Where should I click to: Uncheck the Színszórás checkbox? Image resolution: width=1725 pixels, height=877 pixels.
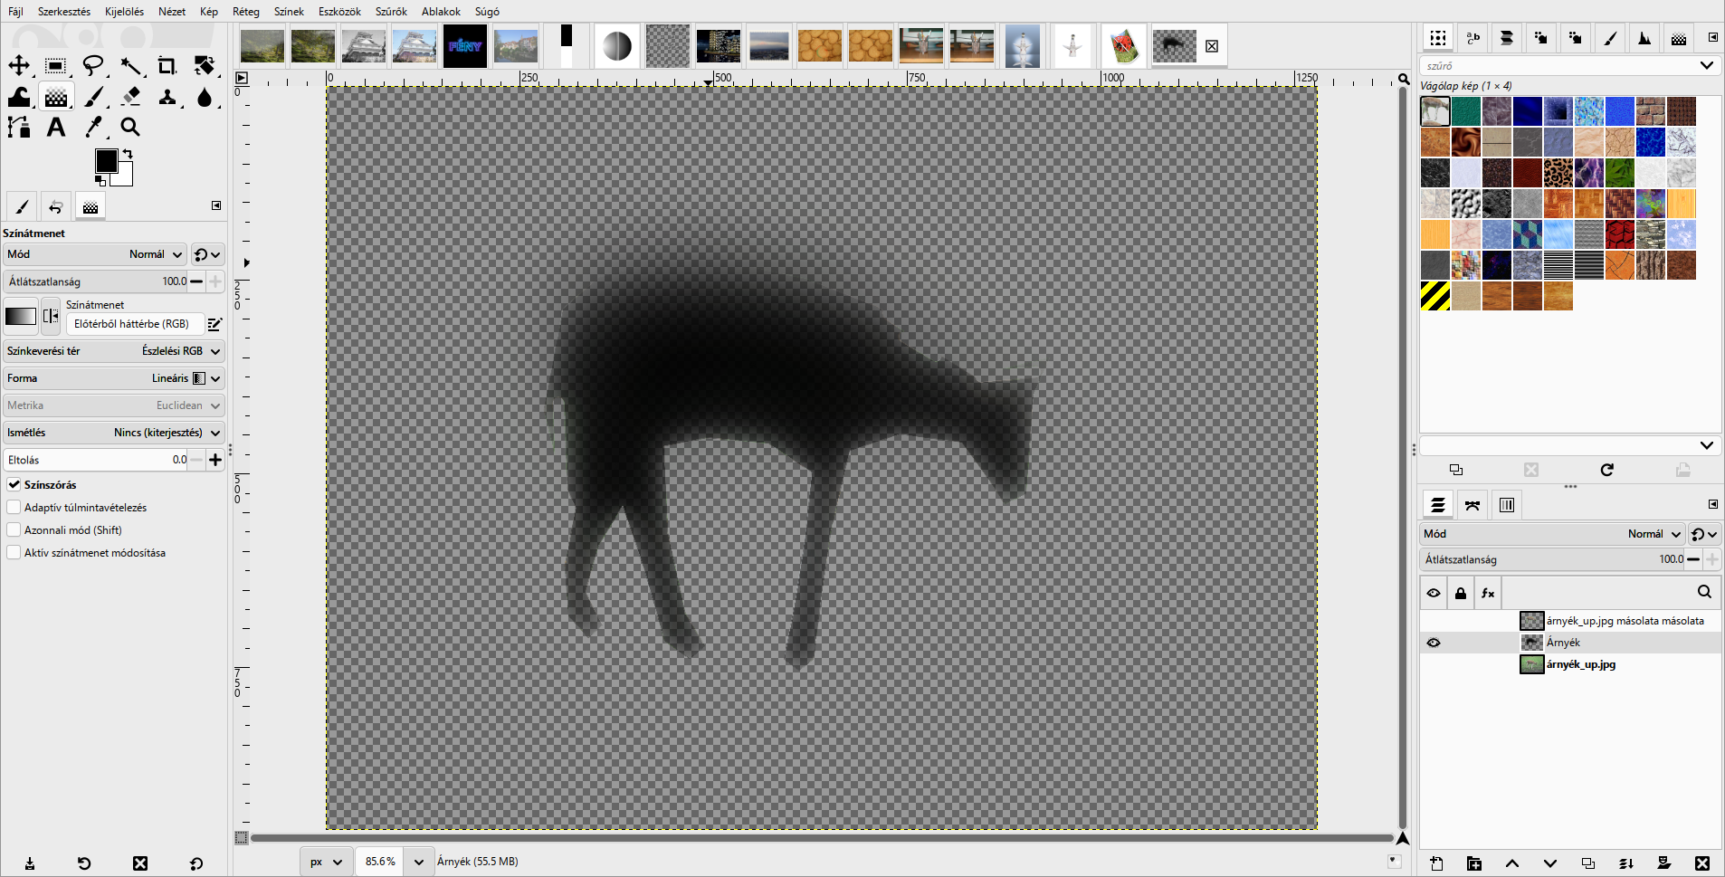14,485
